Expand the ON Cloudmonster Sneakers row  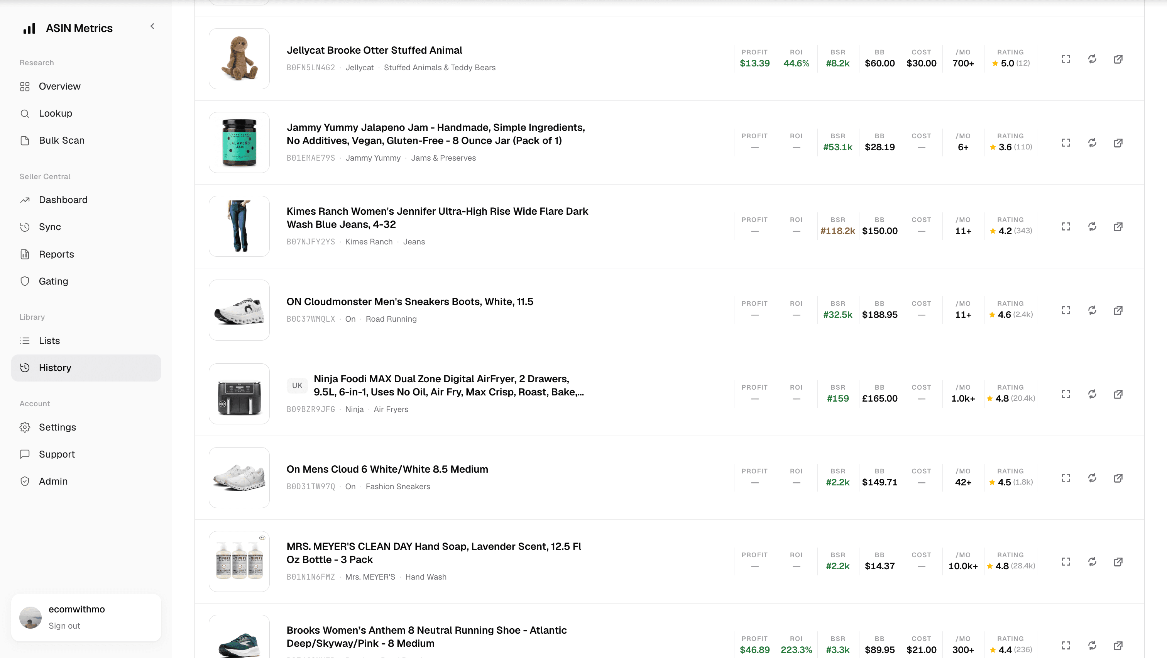tap(1066, 310)
